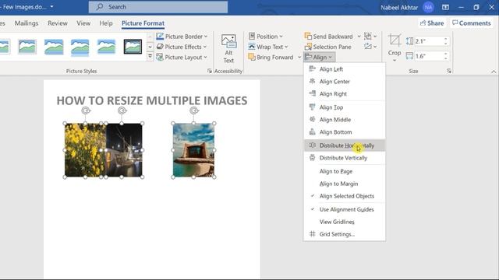The image size is (499, 280).
Task: Open Picture Border dropdown
Action: (182, 37)
